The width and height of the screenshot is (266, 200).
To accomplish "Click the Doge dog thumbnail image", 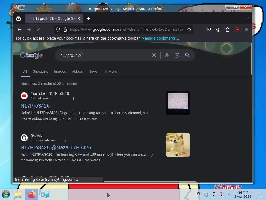I will tap(178, 145).
